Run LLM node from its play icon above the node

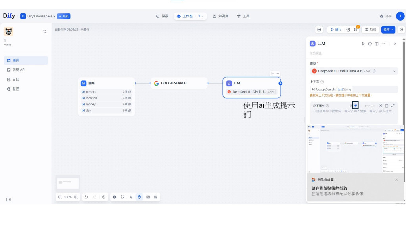pyautogui.click(x=272, y=74)
